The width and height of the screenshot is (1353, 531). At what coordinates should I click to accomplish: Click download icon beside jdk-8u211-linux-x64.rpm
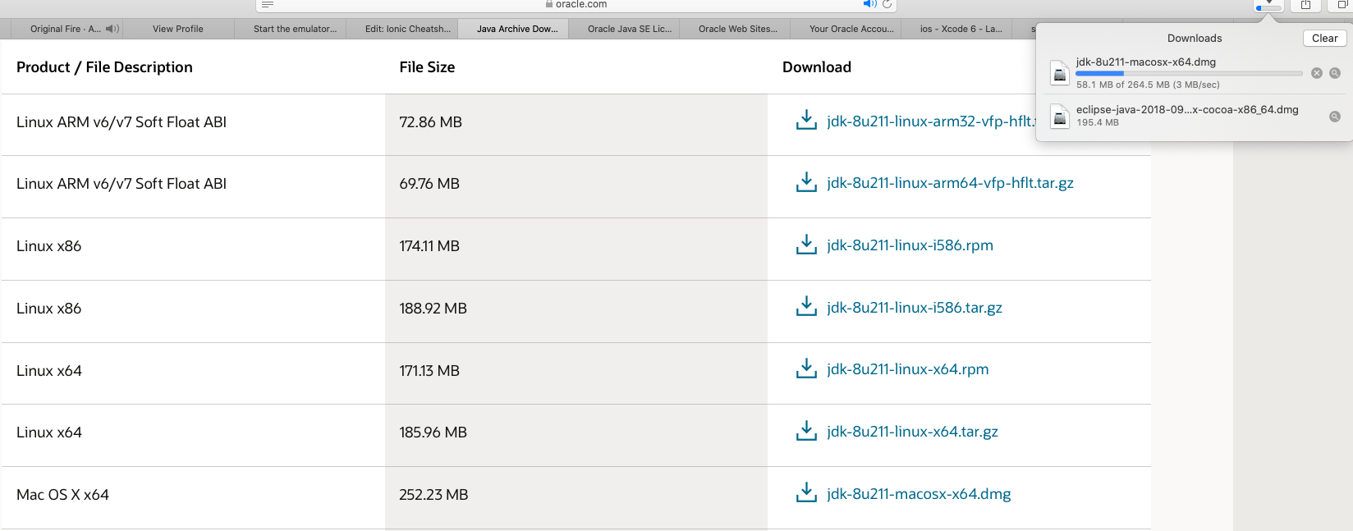click(x=806, y=368)
